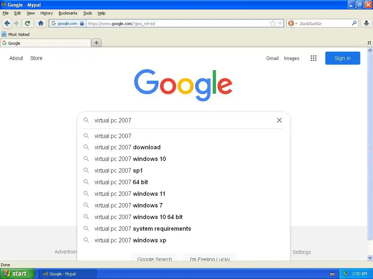Click the URL address bar field
Image resolution: width=373 pixels, height=279 pixels.
[x=178, y=23]
